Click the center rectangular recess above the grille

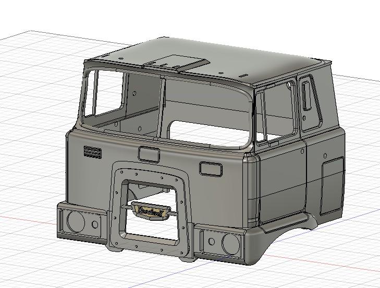[x=149, y=154]
